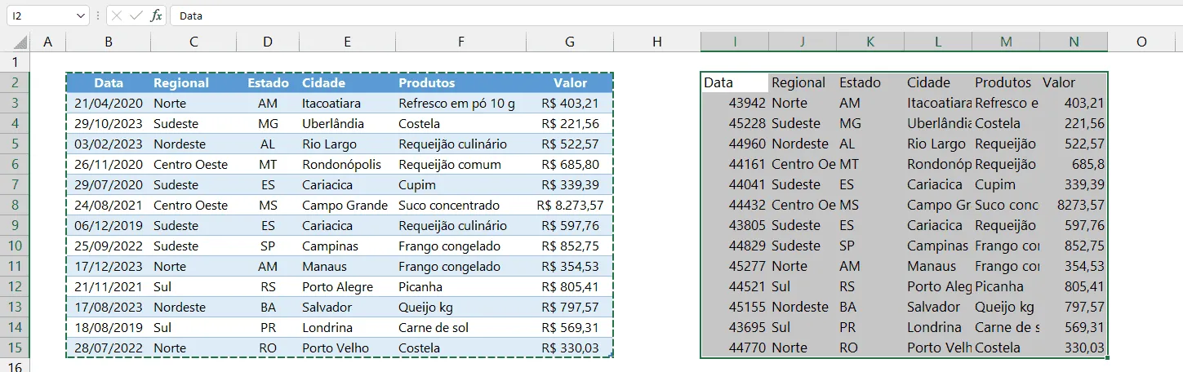Screen dimensions: 1183x372
Task: Select column A header
Action: point(48,42)
